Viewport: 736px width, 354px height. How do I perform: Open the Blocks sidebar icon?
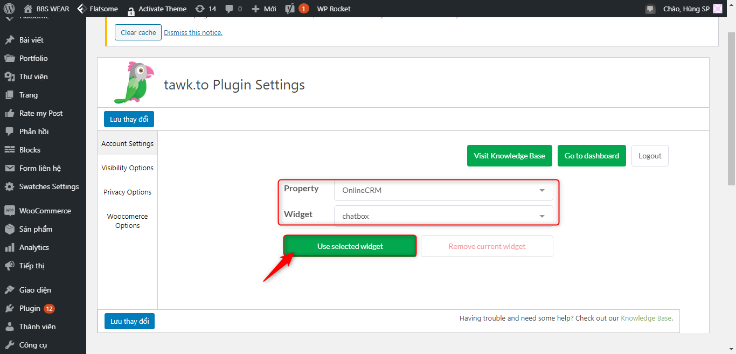pyautogui.click(x=9, y=150)
